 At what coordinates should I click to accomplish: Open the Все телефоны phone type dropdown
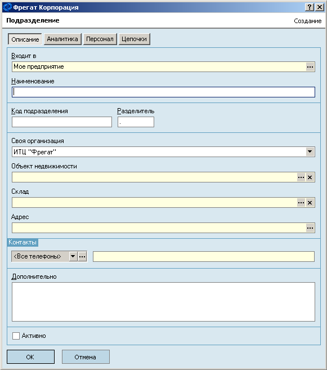click(x=73, y=256)
